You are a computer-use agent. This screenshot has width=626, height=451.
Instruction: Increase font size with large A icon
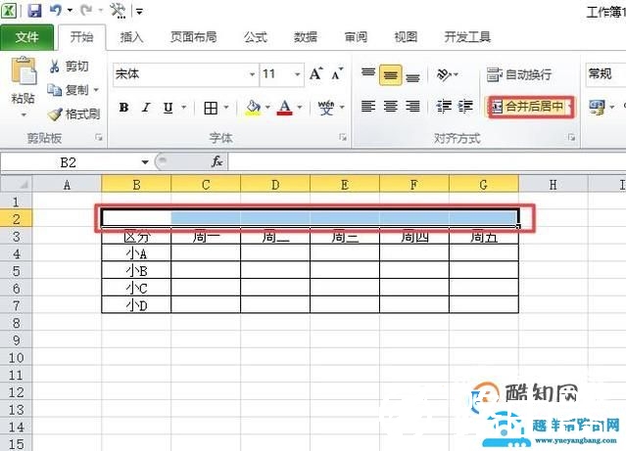tap(315, 73)
